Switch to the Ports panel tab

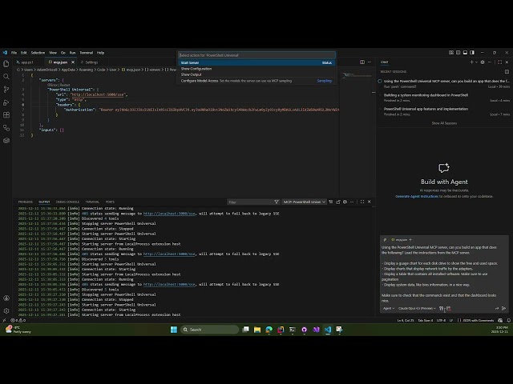(x=110, y=202)
